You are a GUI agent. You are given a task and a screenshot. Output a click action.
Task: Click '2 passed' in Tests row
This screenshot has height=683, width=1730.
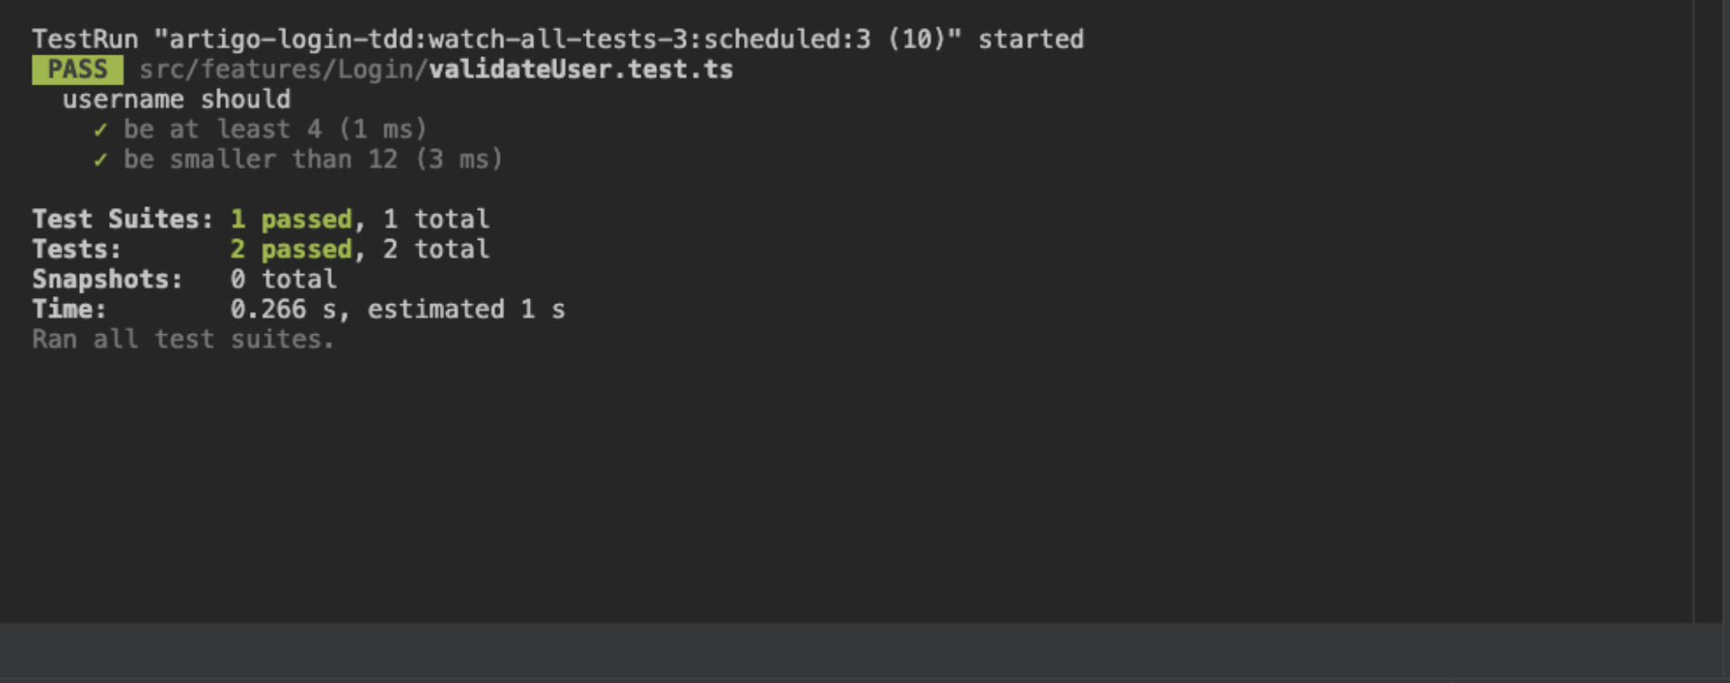(291, 250)
